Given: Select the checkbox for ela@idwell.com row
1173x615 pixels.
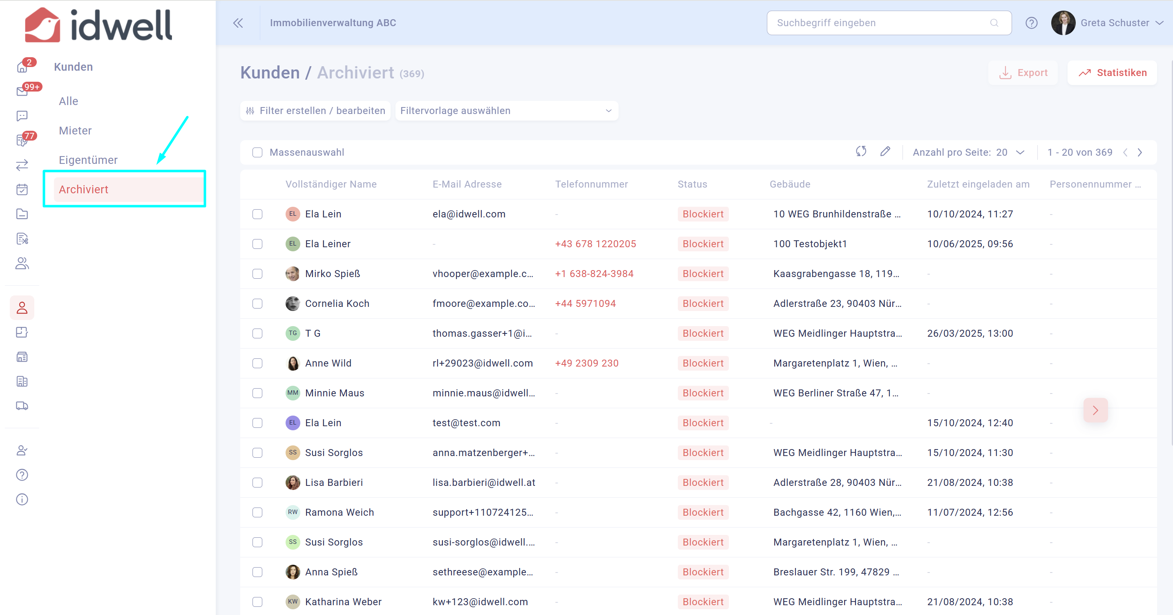Looking at the screenshot, I should click(257, 214).
